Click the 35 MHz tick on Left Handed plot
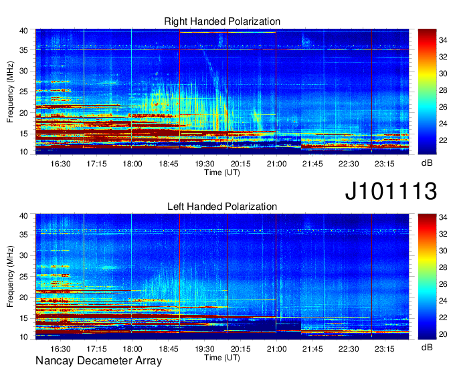The width and height of the screenshot is (455, 369). (x=23, y=235)
